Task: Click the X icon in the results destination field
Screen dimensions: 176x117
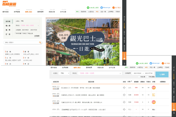Action: pos(120,73)
